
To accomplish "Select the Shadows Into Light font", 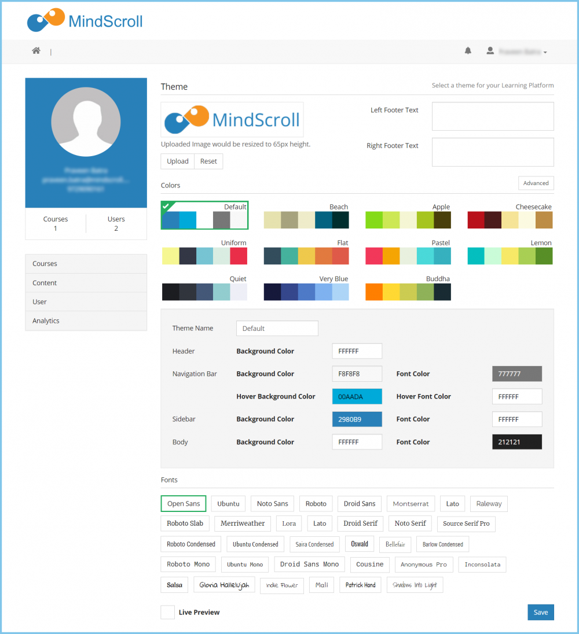I will tap(415, 585).
